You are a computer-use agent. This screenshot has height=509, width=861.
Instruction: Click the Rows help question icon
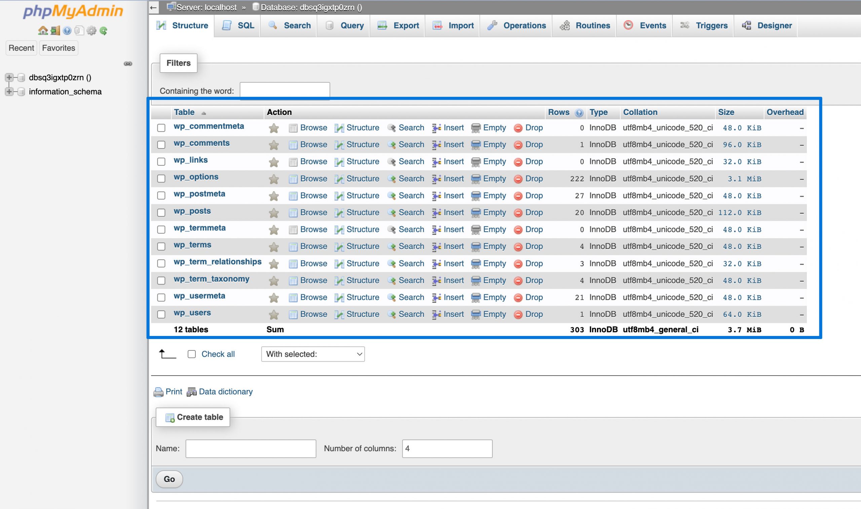[x=579, y=113]
